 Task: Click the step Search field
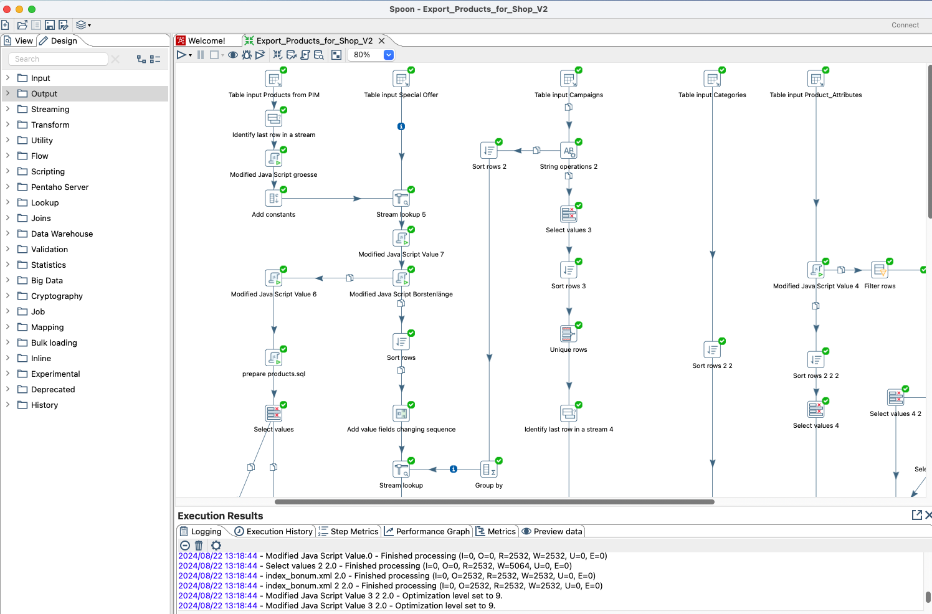pyautogui.click(x=59, y=59)
